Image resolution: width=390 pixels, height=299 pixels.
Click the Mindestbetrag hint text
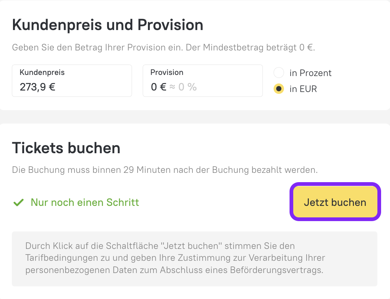(x=163, y=47)
